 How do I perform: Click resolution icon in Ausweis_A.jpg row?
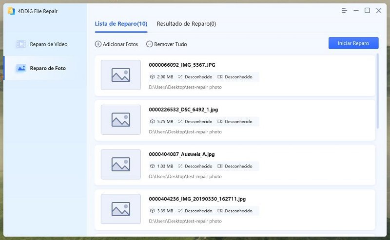click(180, 166)
